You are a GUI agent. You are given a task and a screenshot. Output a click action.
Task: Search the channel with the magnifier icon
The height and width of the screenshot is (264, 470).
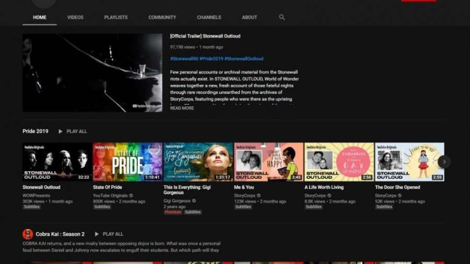282,17
